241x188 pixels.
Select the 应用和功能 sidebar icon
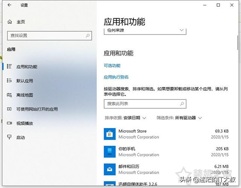coord(9,66)
